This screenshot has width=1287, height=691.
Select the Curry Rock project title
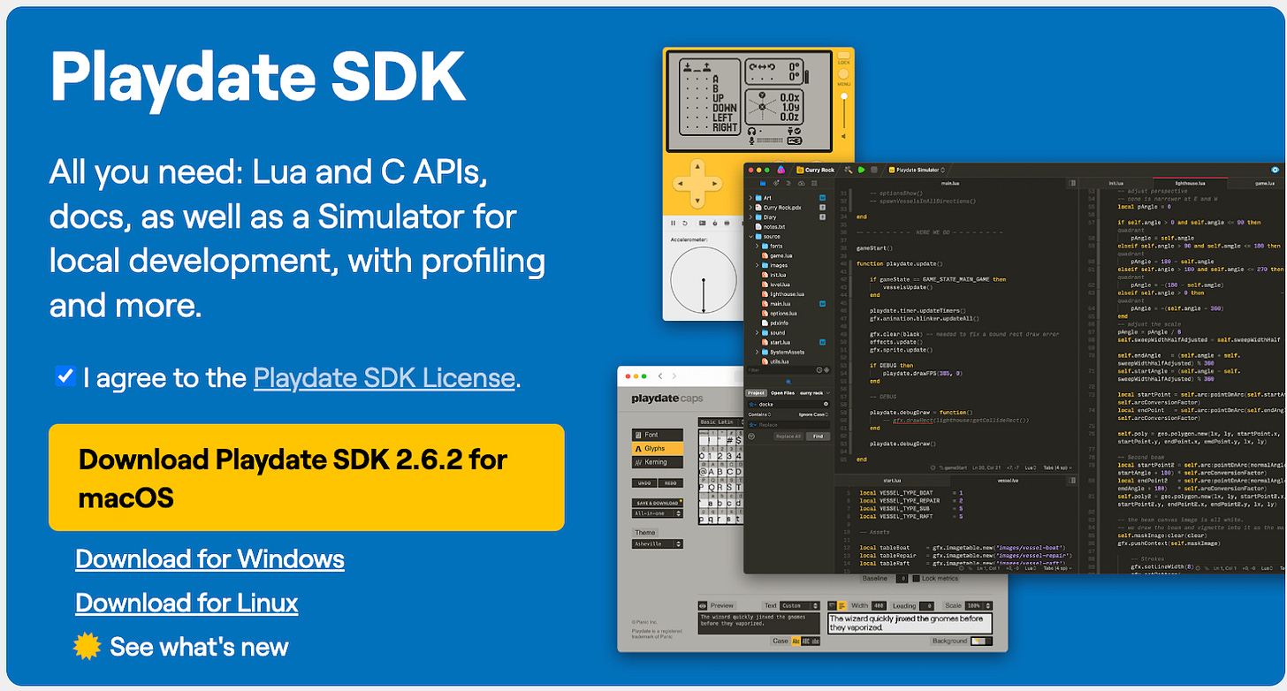point(815,170)
